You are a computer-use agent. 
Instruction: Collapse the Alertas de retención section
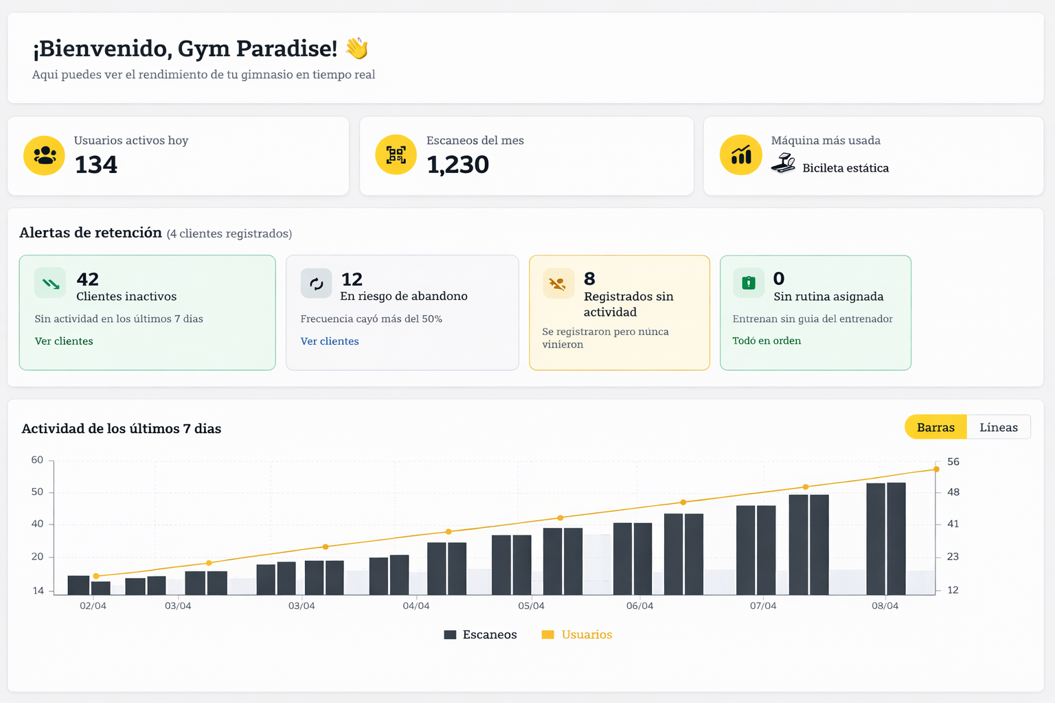pos(91,232)
